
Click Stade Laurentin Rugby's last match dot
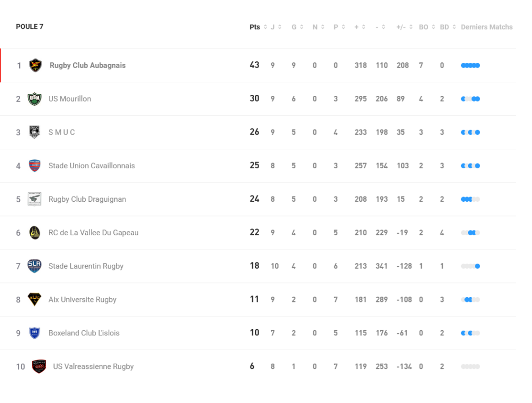click(477, 266)
